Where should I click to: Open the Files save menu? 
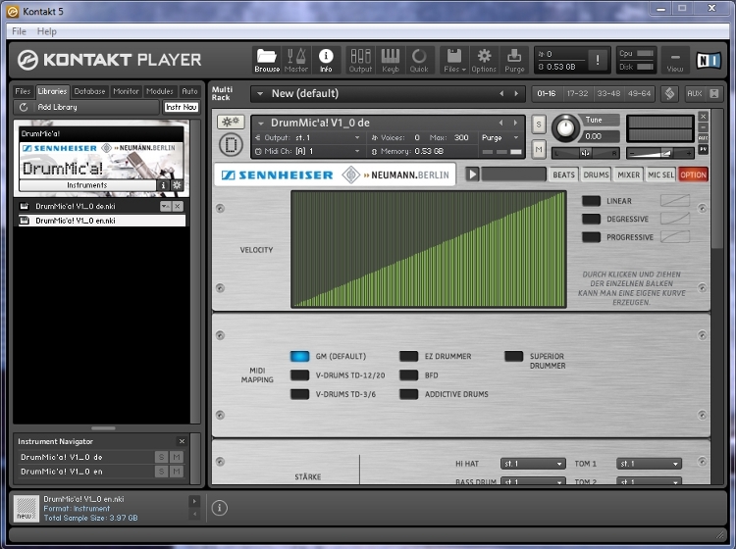pos(454,61)
